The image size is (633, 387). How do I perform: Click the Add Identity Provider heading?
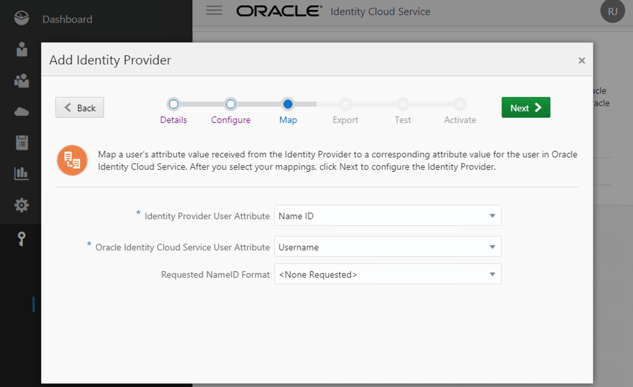(x=110, y=60)
